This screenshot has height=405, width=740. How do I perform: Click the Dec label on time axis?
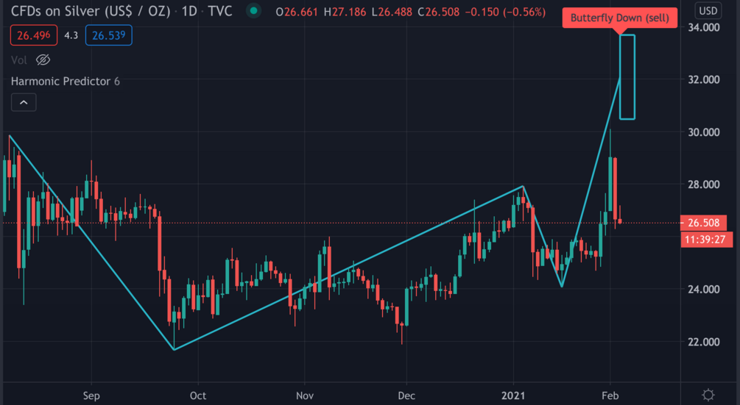click(x=406, y=395)
